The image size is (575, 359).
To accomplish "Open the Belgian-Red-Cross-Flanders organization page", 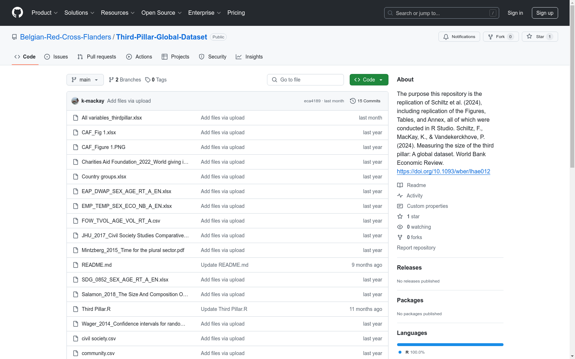I will tap(65, 37).
